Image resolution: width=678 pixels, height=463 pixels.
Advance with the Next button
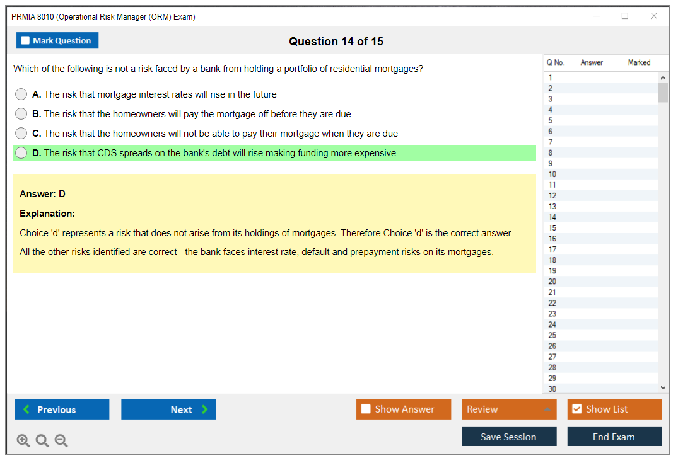(x=168, y=409)
